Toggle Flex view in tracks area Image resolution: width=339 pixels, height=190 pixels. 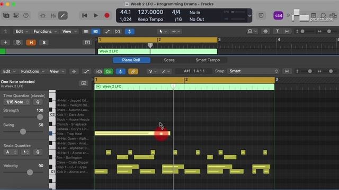[x=117, y=32]
